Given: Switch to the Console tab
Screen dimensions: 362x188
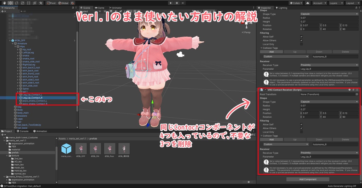Looking at the screenshot, I should 22,131.
